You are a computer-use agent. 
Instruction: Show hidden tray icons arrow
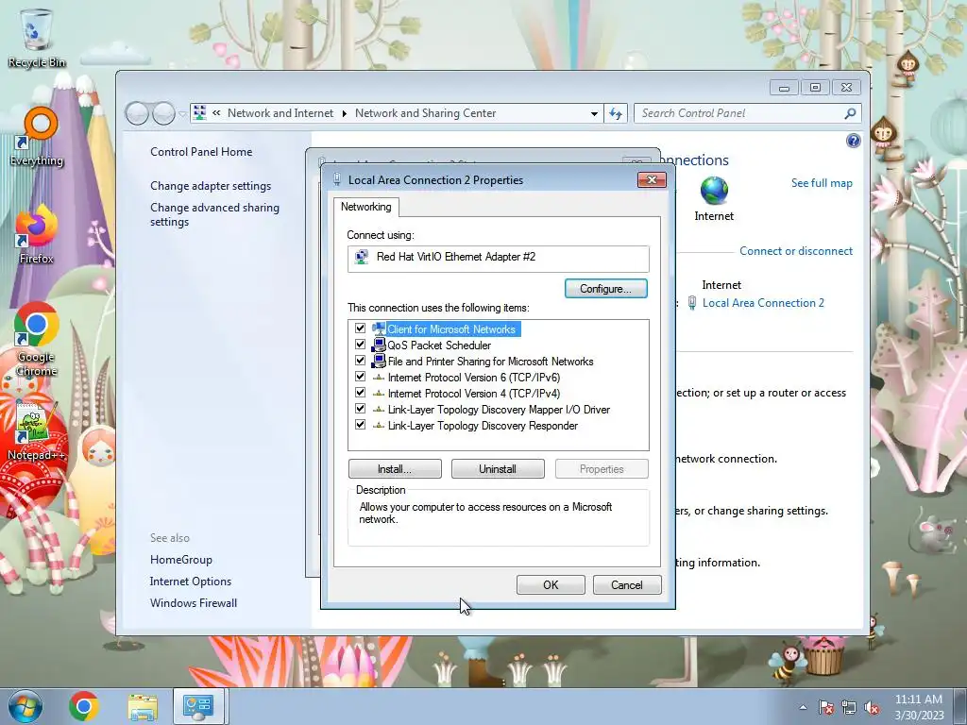click(x=803, y=707)
